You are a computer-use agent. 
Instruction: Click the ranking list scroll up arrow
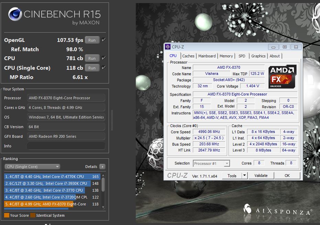[103, 175]
